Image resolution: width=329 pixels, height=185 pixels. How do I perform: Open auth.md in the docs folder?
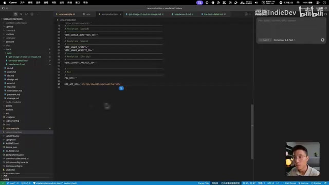11,72
